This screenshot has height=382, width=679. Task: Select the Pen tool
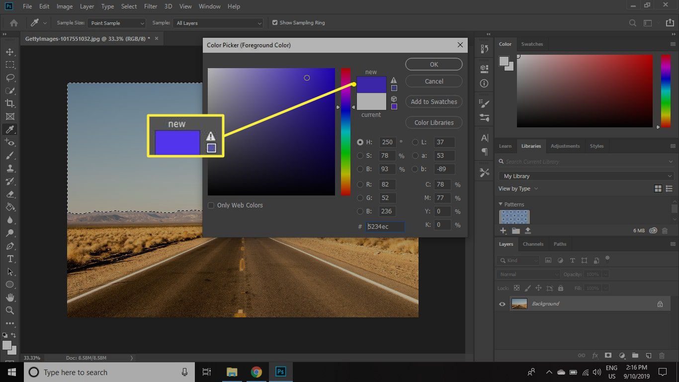[9, 246]
